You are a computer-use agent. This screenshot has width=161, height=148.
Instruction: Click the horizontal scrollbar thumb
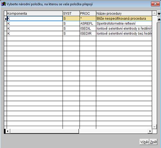point(45,131)
